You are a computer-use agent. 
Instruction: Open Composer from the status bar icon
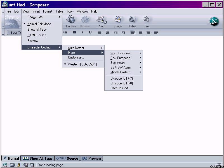point(26,165)
